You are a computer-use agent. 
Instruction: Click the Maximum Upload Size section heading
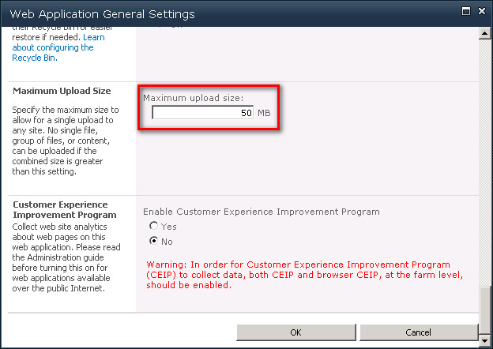[x=62, y=91]
